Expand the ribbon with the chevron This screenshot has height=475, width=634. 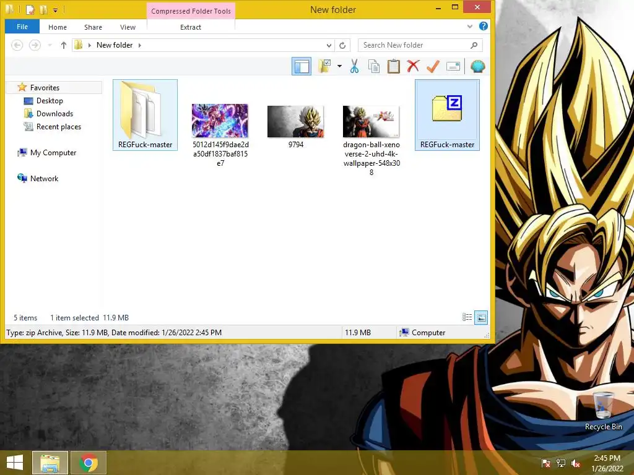(469, 26)
